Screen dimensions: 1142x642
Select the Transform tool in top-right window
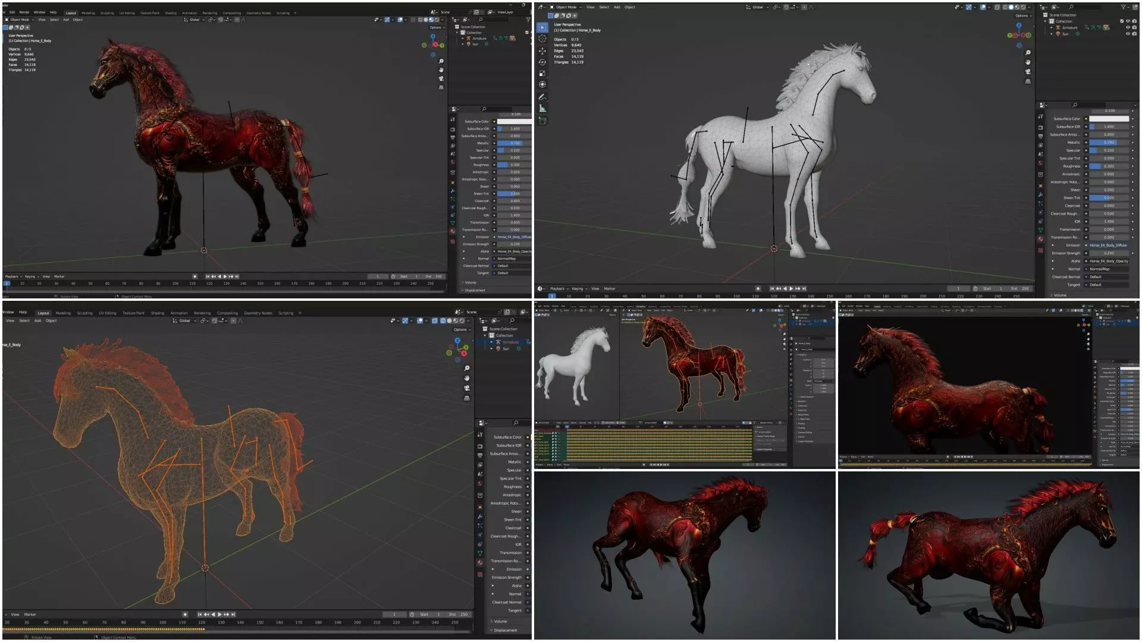[542, 84]
